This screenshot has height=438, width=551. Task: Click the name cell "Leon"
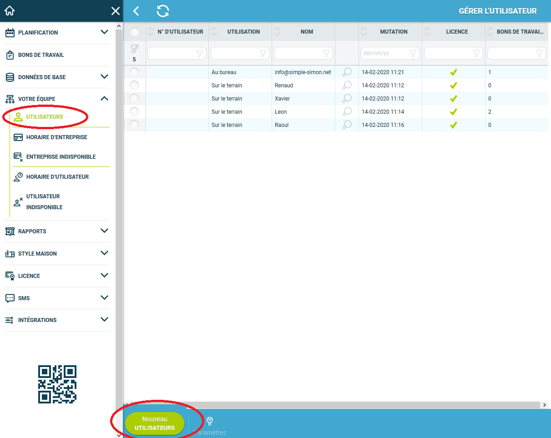click(281, 111)
